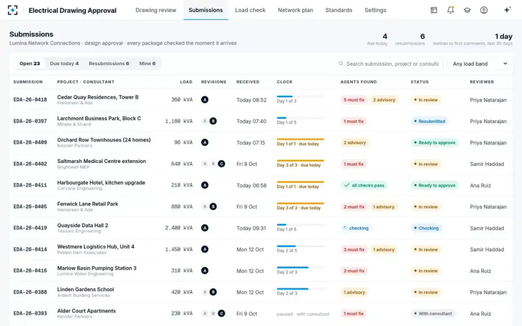Go to the Network plan tab
This screenshot has width=522, height=326.
click(295, 10)
